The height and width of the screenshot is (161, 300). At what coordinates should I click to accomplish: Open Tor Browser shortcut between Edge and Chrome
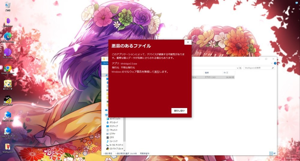click(x=8, y=53)
